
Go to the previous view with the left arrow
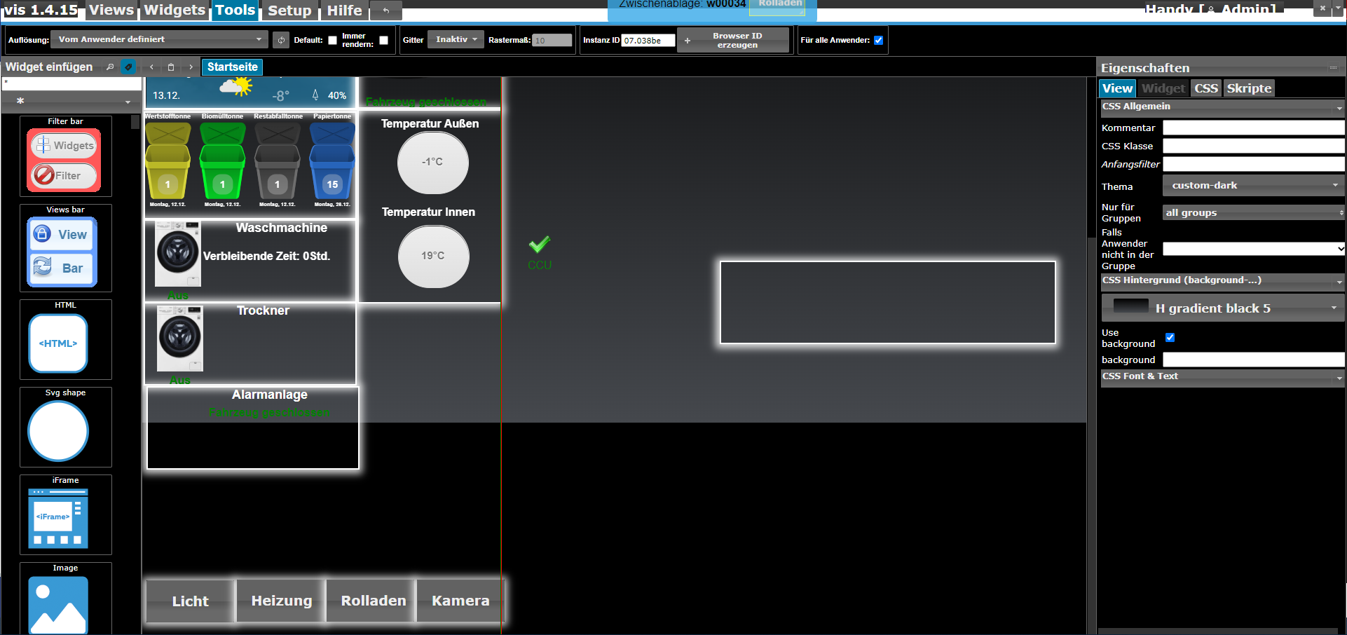pyautogui.click(x=151, y=67)
